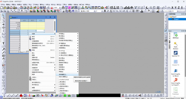Open the line width 0.5 dropdown
186x99 pixels.
coord(178,11)
